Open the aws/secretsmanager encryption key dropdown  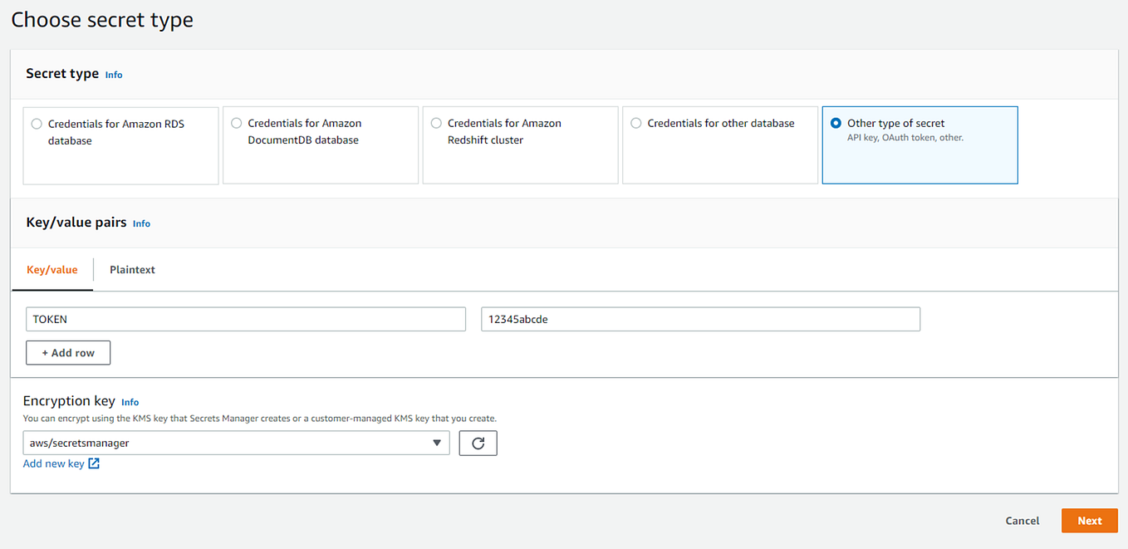click(x=236, y=444)
